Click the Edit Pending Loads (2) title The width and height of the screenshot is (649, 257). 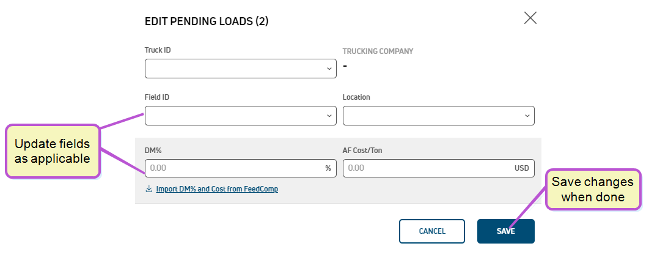click(207, 21)
